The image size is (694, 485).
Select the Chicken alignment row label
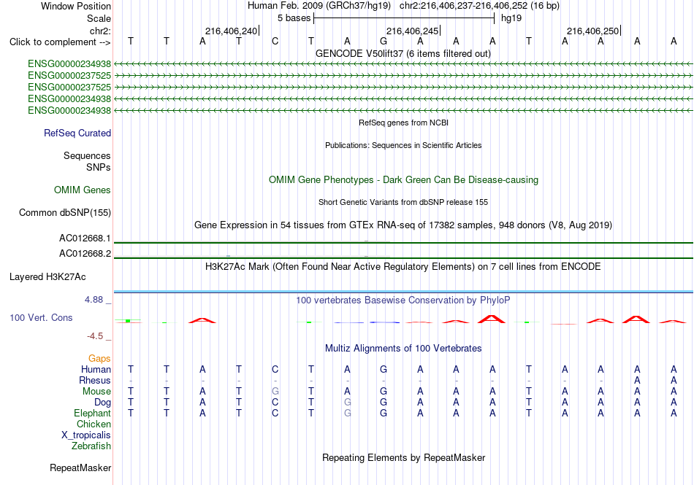tap(94, 424)
